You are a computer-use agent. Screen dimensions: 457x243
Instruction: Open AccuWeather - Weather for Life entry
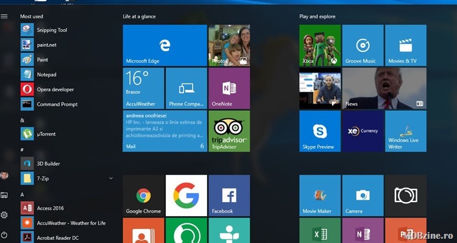point(67,223)
